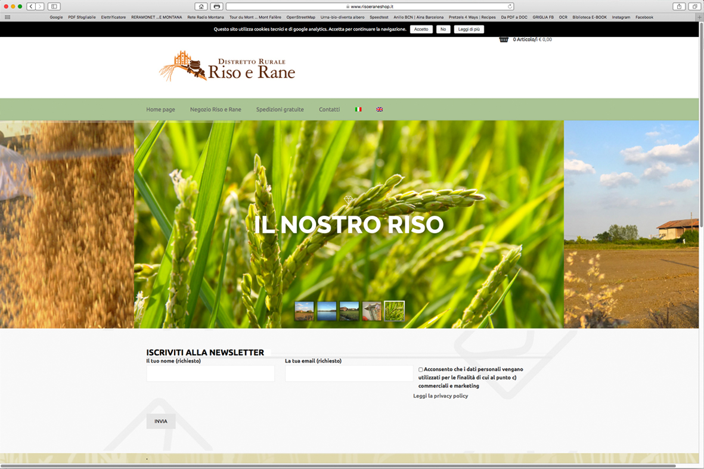Click the horizontal scrollbar at the bottom

click(337, 466)
